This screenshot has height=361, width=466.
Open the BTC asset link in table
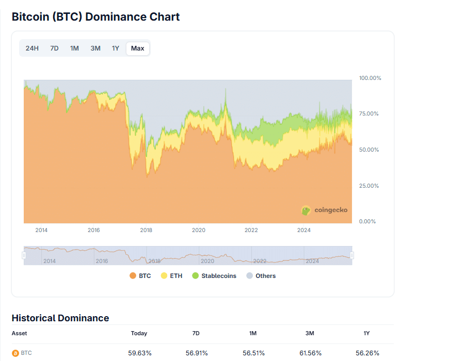coord(26,353)
